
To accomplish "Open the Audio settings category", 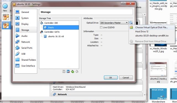I will (x=26, y=36).
